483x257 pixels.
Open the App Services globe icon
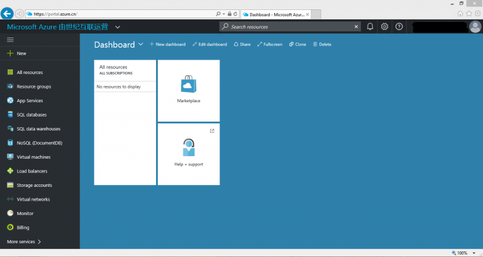pos(10,100)
